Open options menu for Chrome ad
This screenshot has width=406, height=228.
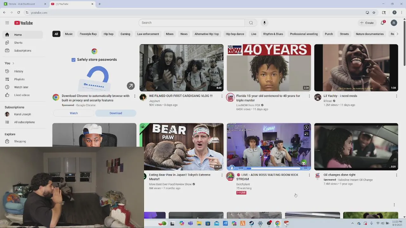[134, 96]
